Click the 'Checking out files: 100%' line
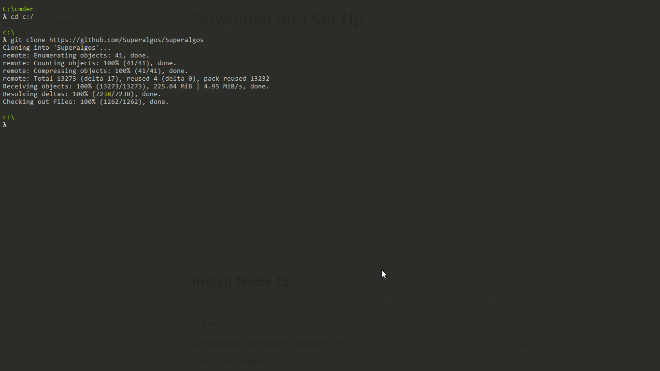This screenshot has width=660, height=371. [86, 101]
